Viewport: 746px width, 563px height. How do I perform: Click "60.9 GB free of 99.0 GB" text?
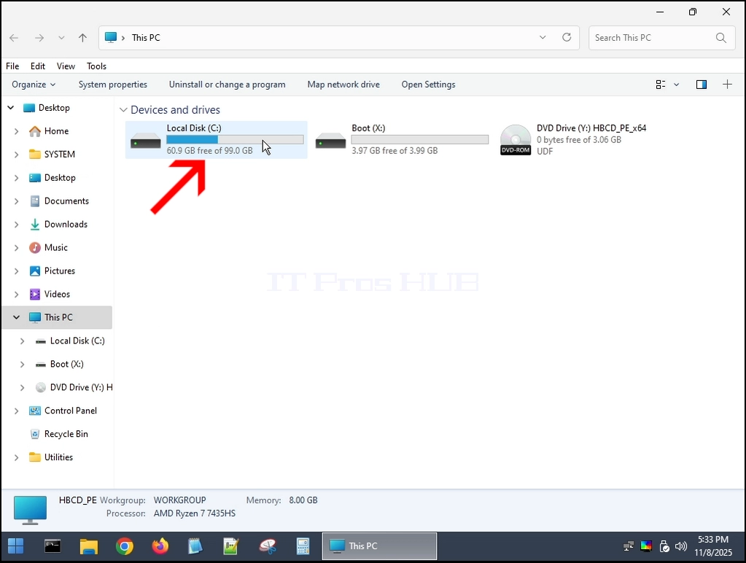[x=210, y=150]
